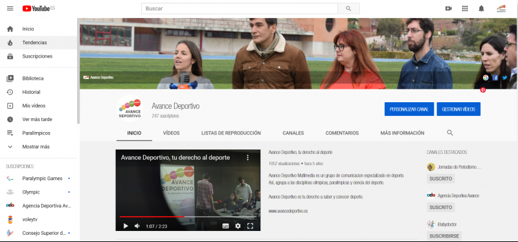Click SUSCRITO under Jornadas de Periodismo
The image size is (518, 242).
click(441, 179)
